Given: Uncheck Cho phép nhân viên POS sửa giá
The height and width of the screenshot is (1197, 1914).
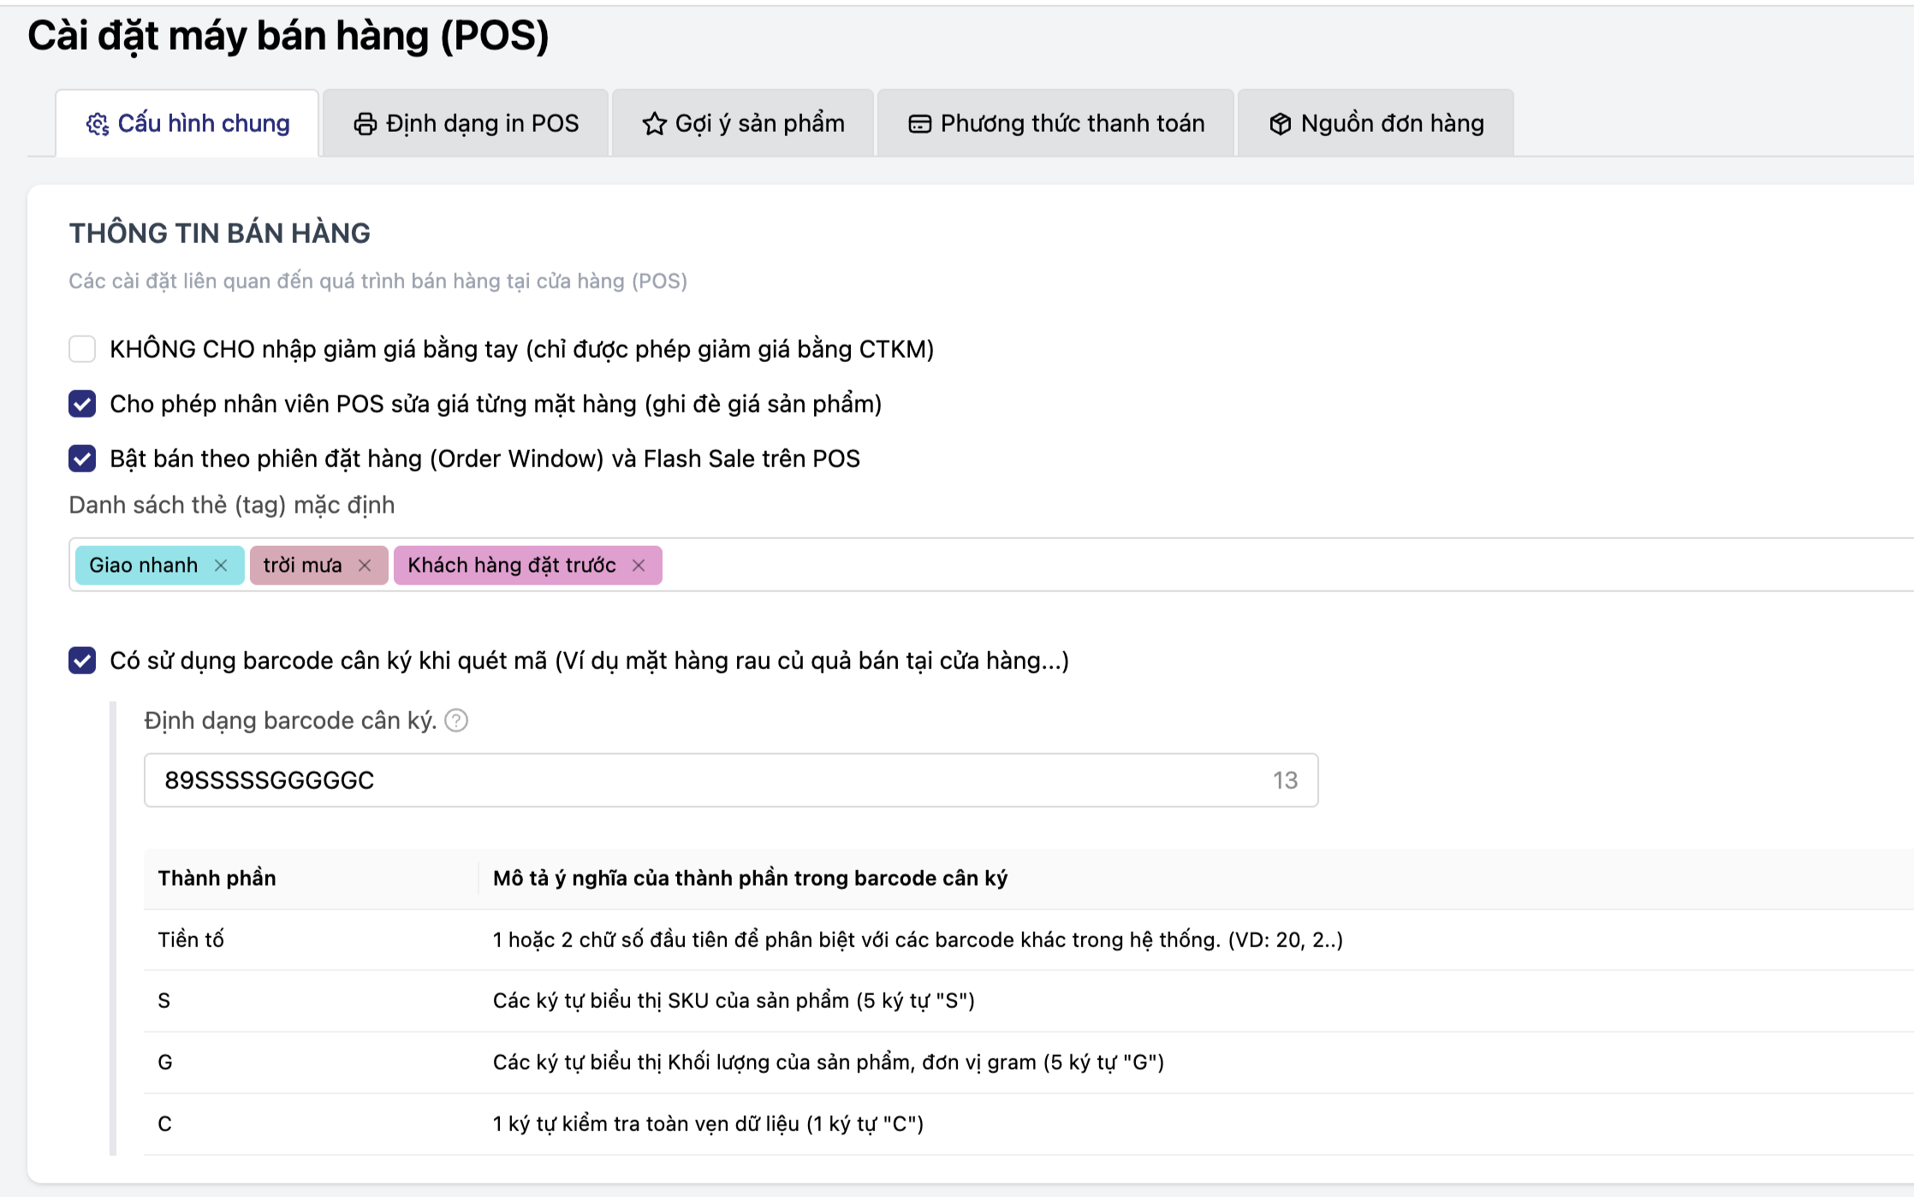Looking at the screenshot, I should click(x=82, y=404).
